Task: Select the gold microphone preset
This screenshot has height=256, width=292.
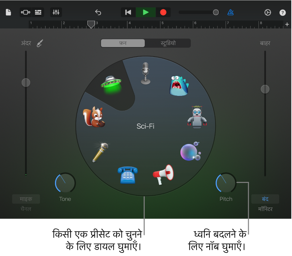Action: 100,152
